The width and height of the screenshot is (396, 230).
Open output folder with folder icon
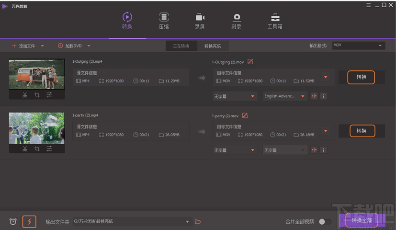pyautogui.click(x=198, y=222)
